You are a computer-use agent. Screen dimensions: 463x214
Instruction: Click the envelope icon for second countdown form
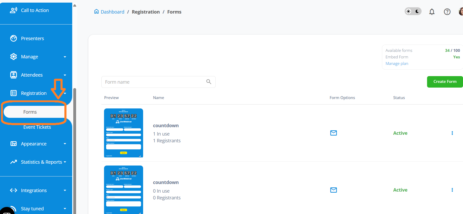coord(333,190)
